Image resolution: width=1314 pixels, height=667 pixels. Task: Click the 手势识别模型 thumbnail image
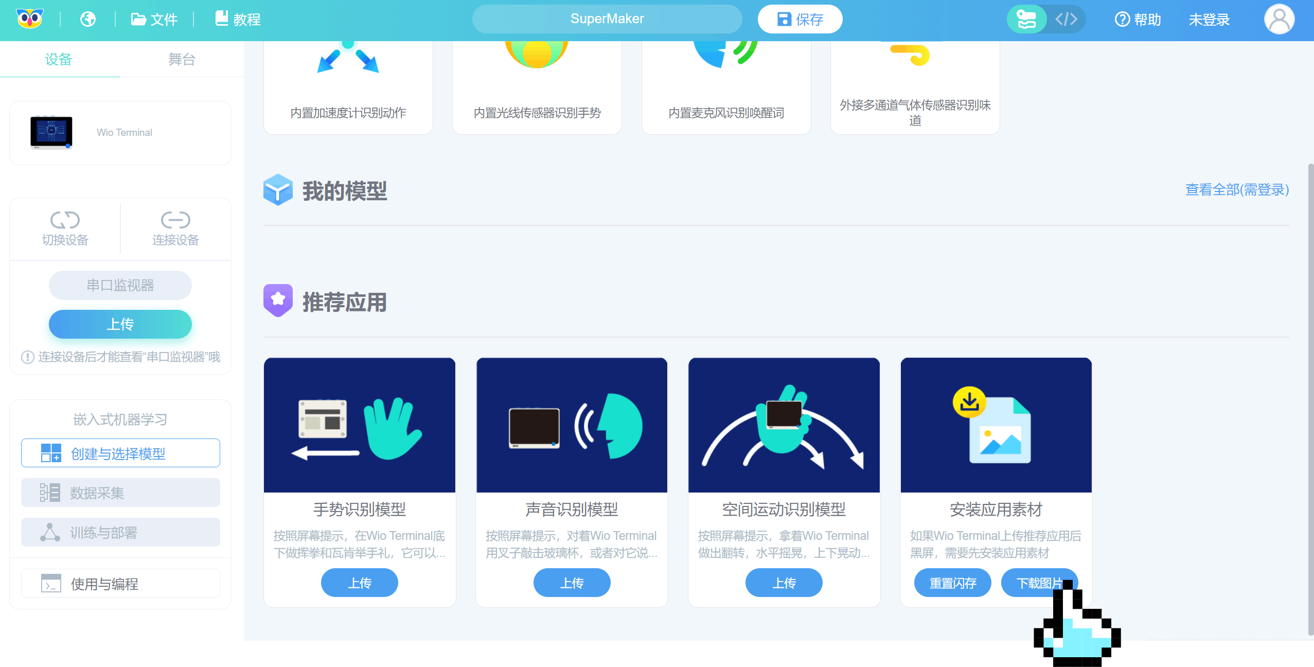click(359, 425)
